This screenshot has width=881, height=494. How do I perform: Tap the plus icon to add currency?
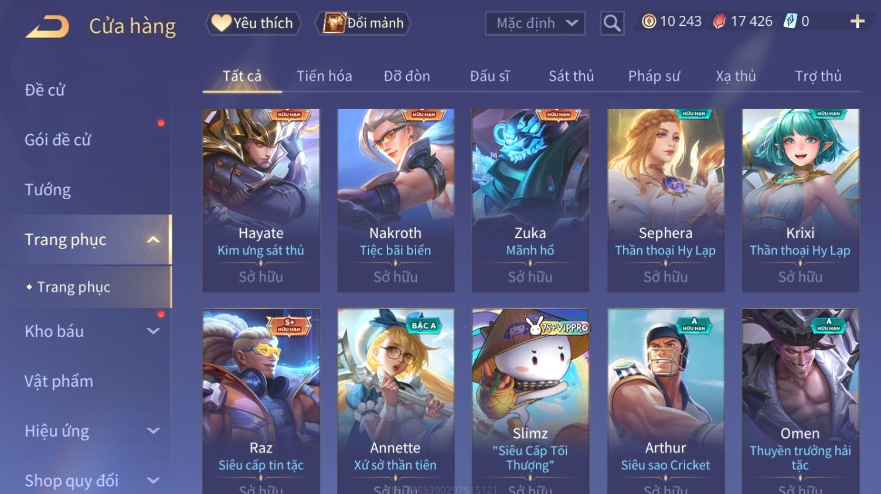coord(858,22)
